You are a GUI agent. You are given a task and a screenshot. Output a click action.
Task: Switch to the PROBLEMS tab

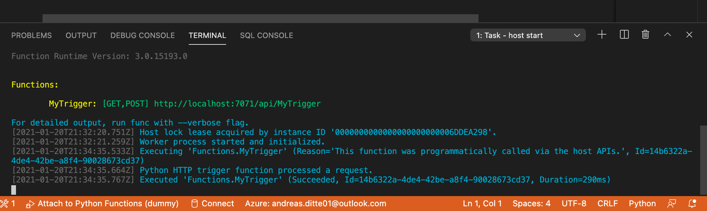[32, 36]
